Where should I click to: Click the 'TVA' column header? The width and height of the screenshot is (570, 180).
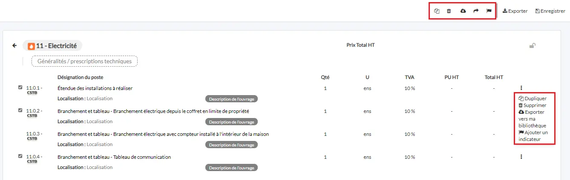(409, 77)
